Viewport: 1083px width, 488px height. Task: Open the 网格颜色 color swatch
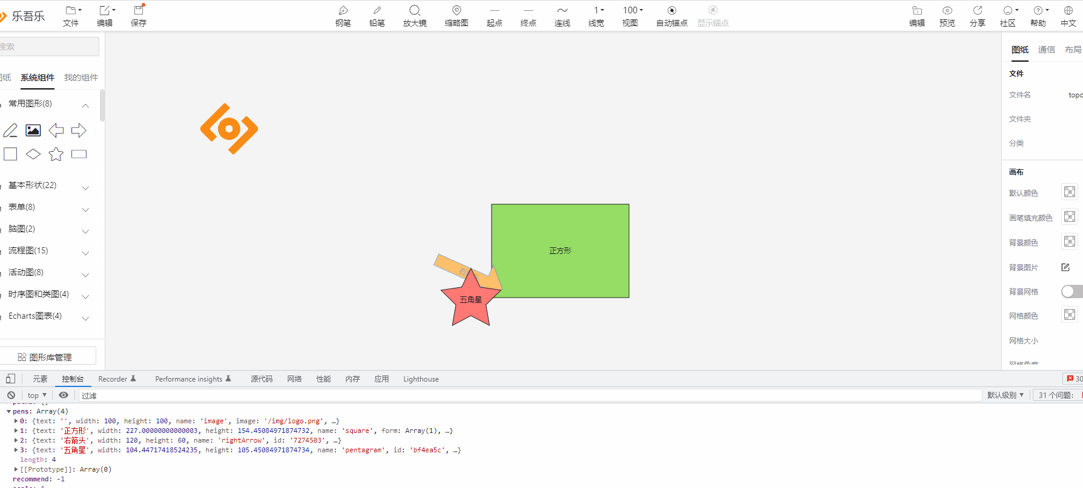[x=1070, y=315]
